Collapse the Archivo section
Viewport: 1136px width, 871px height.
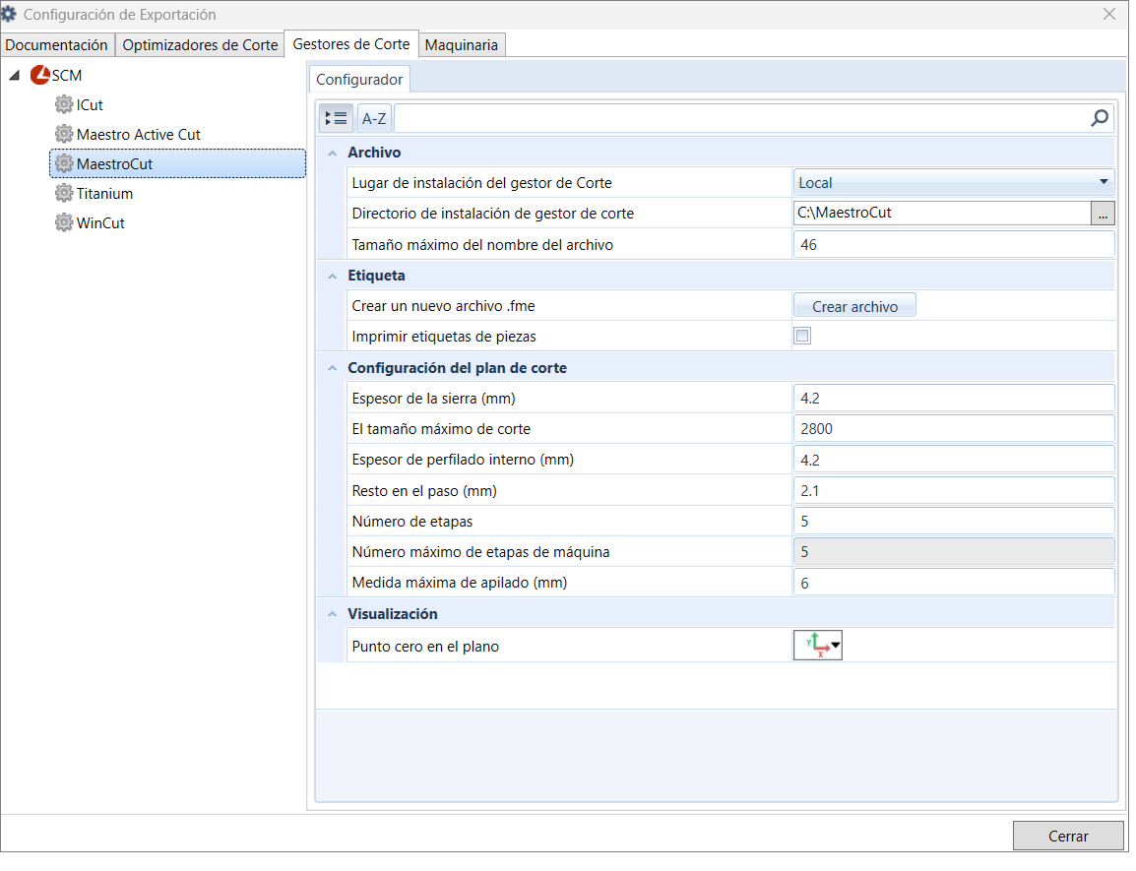coord(334,154)
